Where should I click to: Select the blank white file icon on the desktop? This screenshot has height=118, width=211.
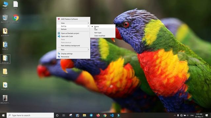pos(15,5)
